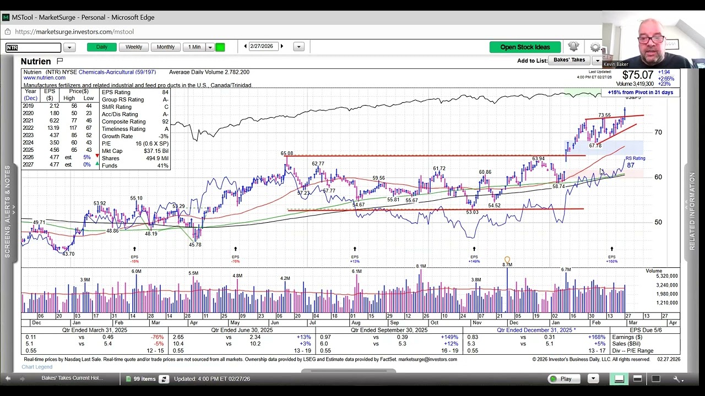Click the green real-time indicator square
705x396 pixels.
220,47
